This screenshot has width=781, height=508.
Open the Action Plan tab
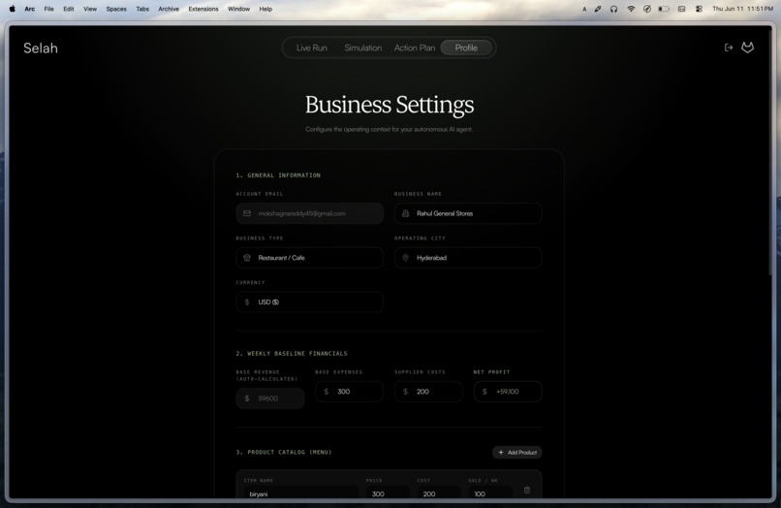(x=415, y=48)
